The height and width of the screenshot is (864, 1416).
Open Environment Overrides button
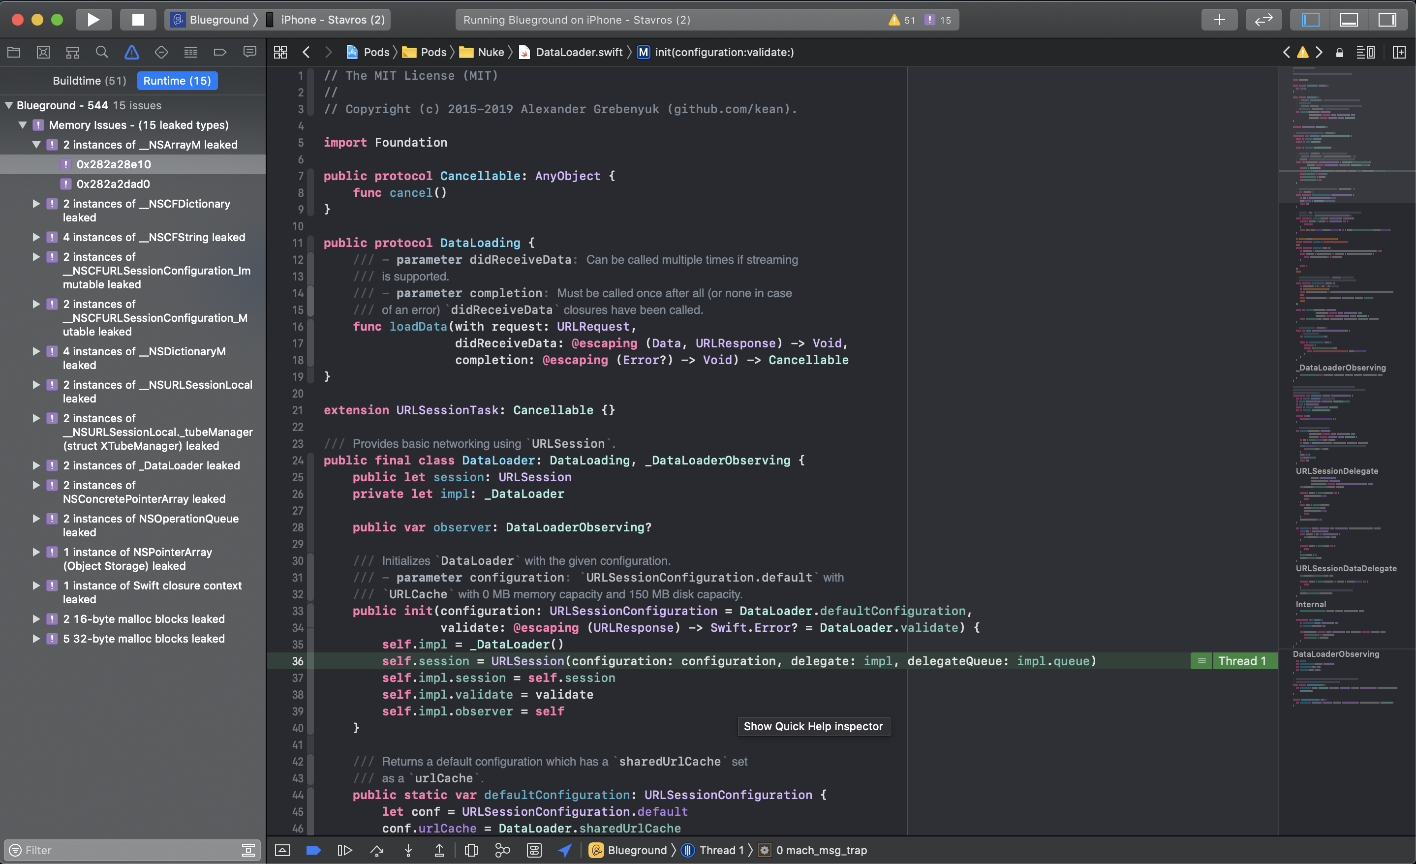click(534, 850)
